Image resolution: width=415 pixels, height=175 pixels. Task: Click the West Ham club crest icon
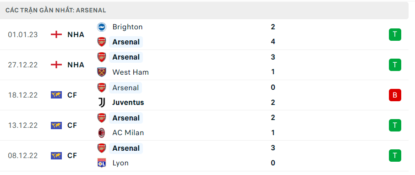point(102,72)
